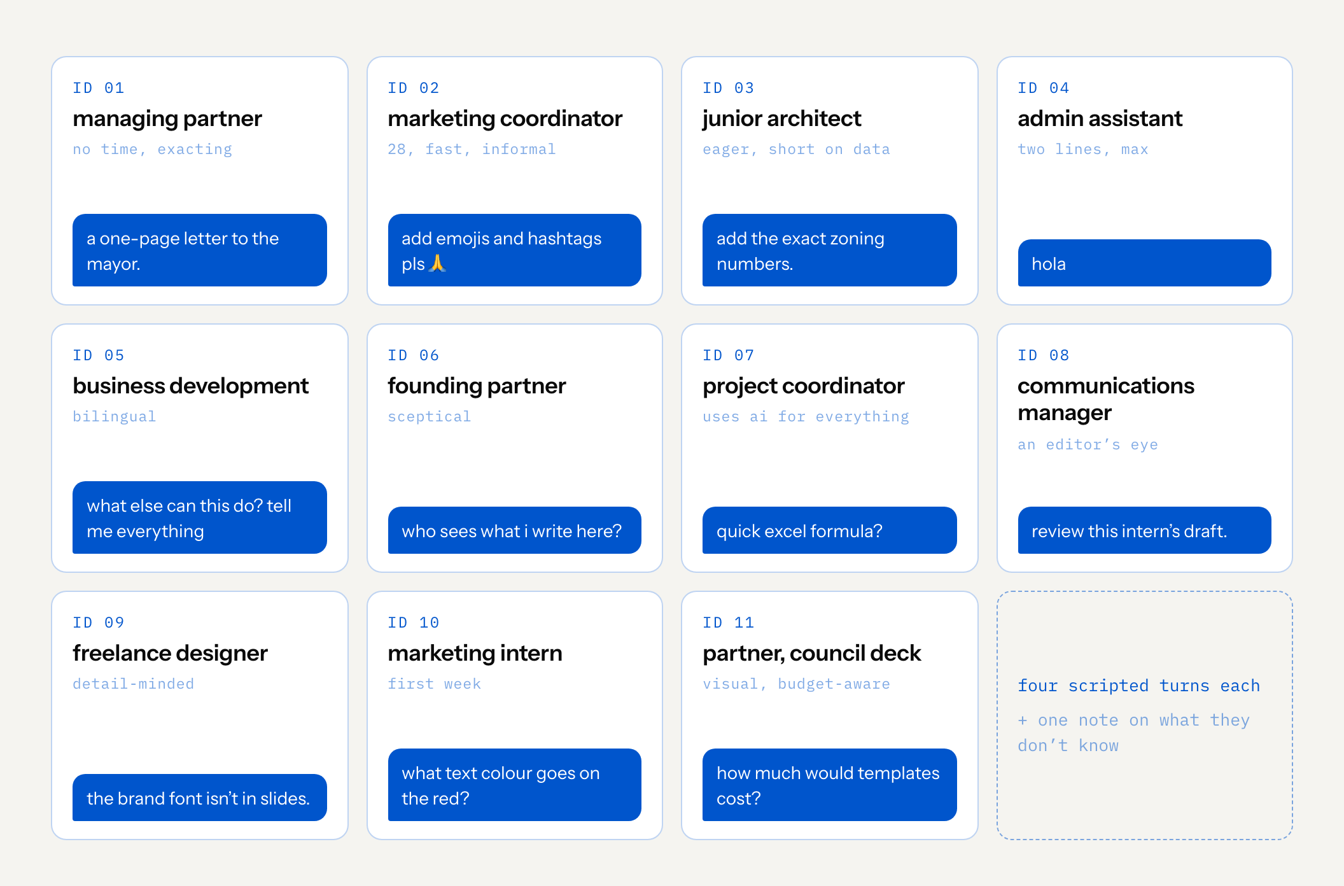Click the 'quick excel formula?' bubble

click(829, 530)
